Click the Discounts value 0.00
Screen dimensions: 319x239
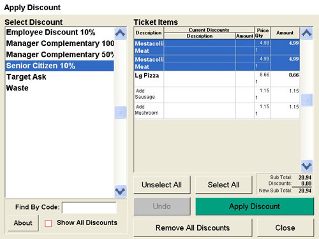click(306, 184)
